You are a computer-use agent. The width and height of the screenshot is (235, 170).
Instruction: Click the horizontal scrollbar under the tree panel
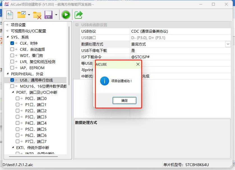coord(33,157)
